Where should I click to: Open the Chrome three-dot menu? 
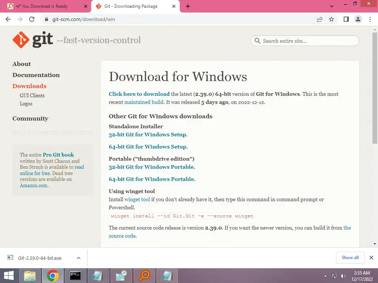coord(370,19)
